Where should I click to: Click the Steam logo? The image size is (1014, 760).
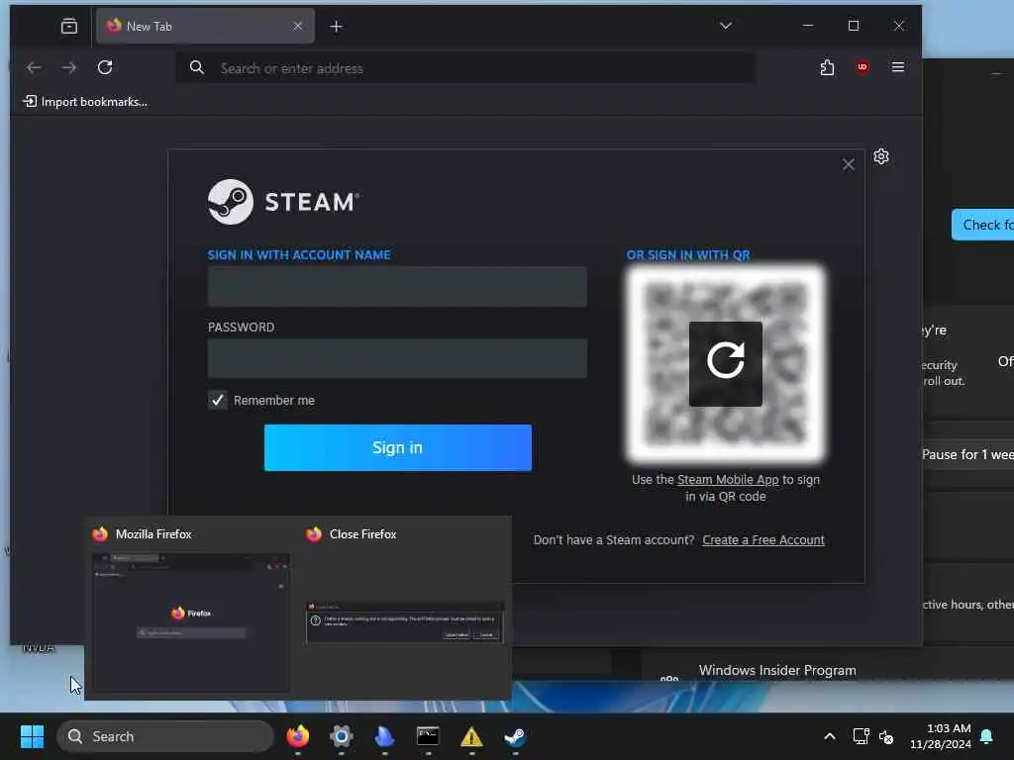pos(283,202)
